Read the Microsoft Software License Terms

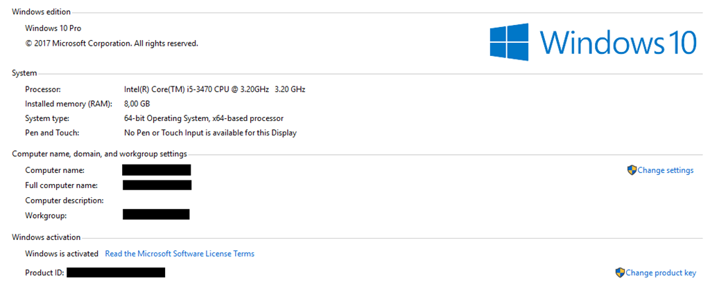180,254
